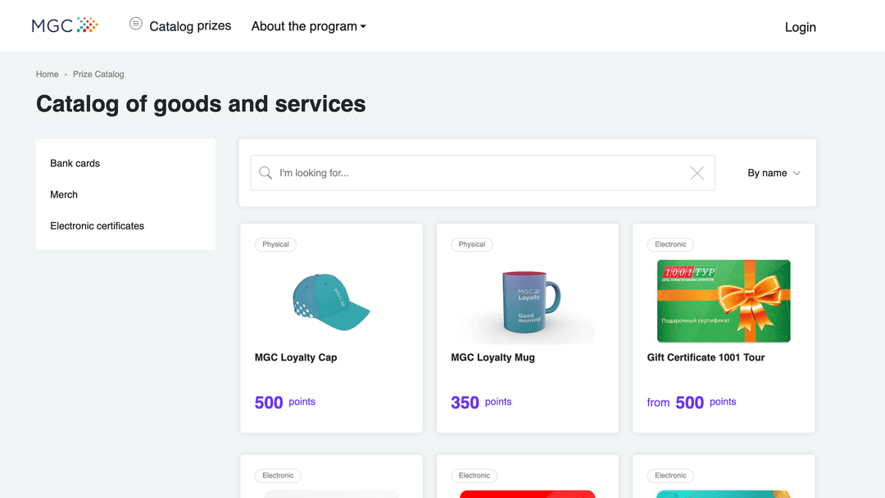Open the 1001 Tour gift certificate image
The image size is (885, 498).
[724, 301]
